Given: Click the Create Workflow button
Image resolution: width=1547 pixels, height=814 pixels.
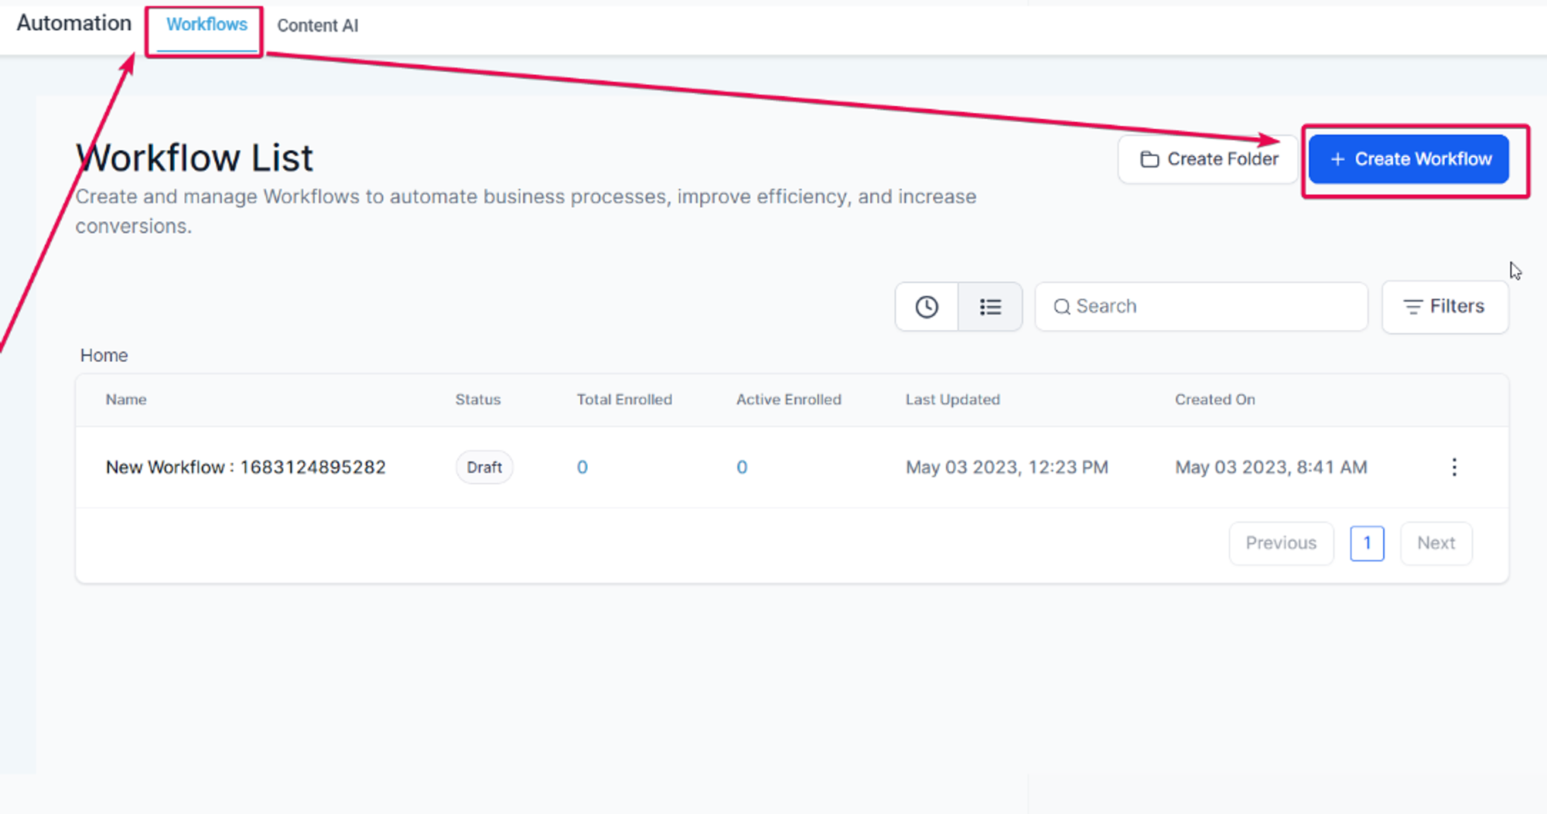Looking at the screenshot, I should (x=1409, y=159).
